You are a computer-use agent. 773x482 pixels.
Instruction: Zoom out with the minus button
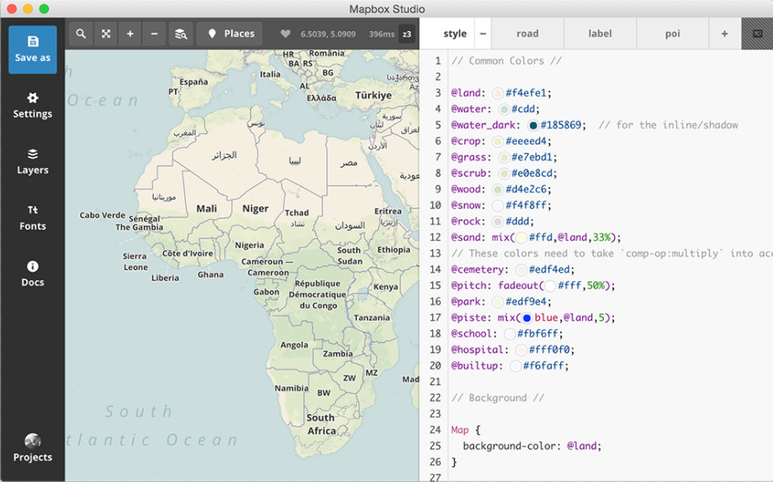point(154,34)
